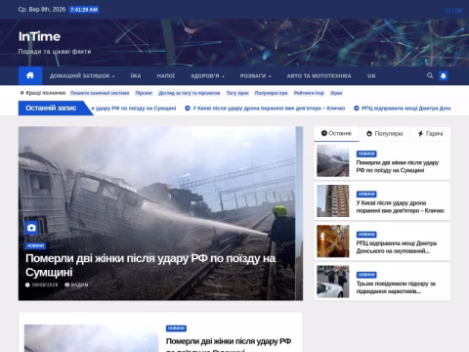Click arrow icon before the Kyiv drone ticker headline
The width and height of the screenshot is (469, 352).
[188, 109]
